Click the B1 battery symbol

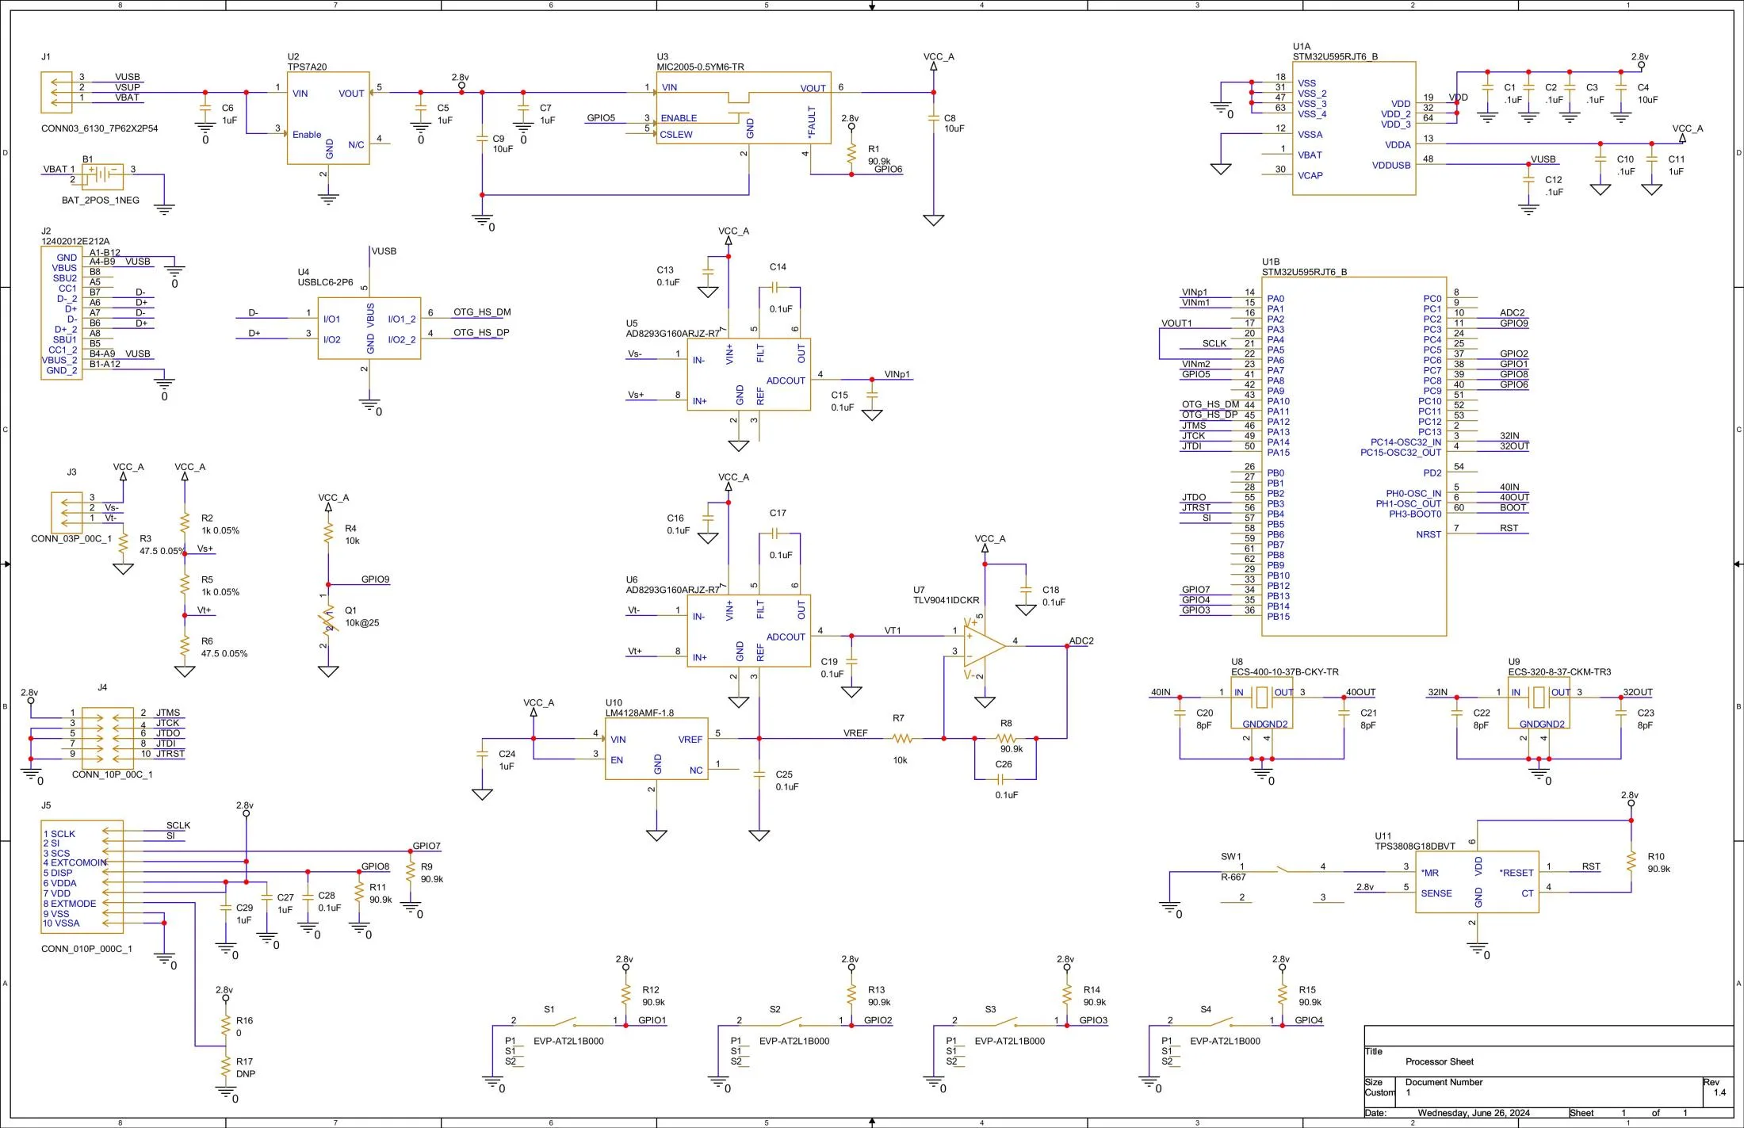click(x=102, y=176)
